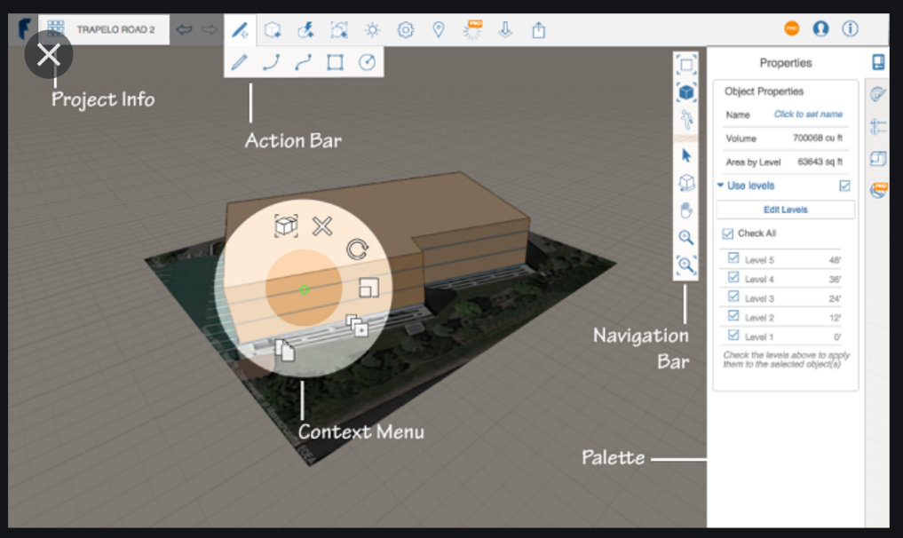Activate the orbit cube tool
The height and width of the screenshot is (538, 903).
pyautogui.click(x=685, y=183)
